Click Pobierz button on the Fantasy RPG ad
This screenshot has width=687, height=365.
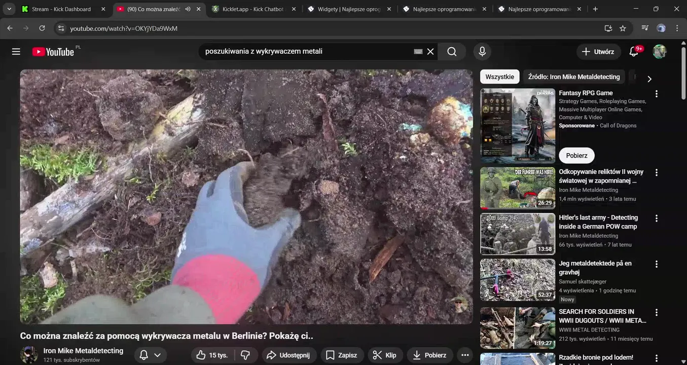577,156
